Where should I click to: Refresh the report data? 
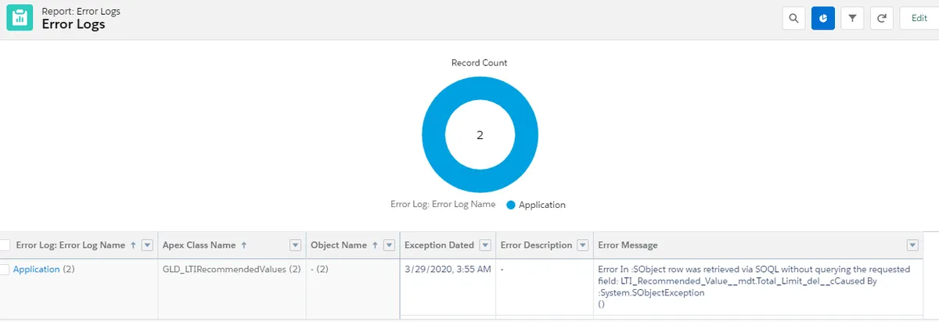pos(881,18)
